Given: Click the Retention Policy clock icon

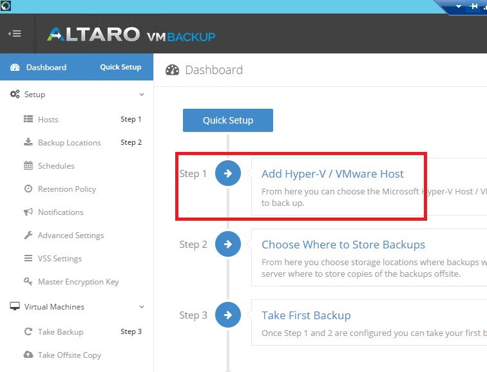Looking at the screenshot, I should coord(28,189).
